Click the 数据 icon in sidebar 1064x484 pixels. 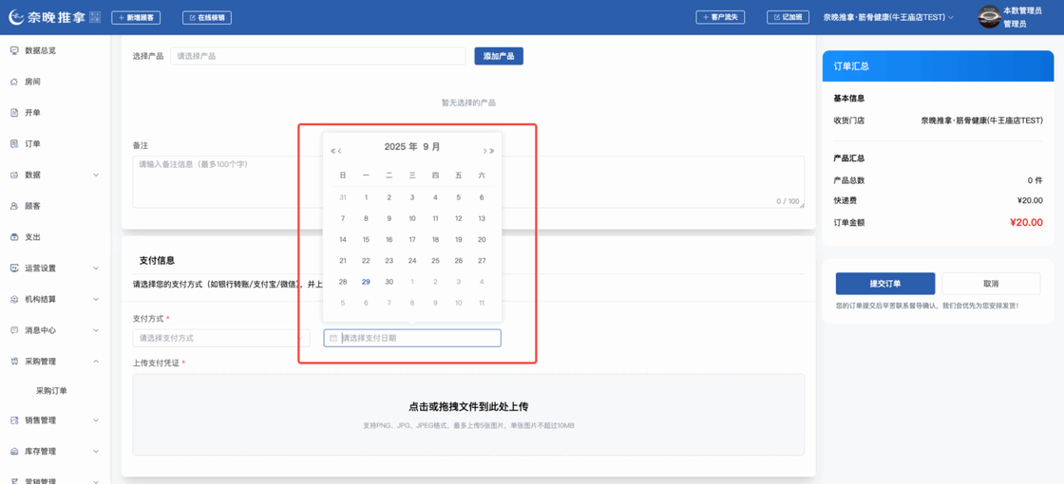click(x=14, y=175)
